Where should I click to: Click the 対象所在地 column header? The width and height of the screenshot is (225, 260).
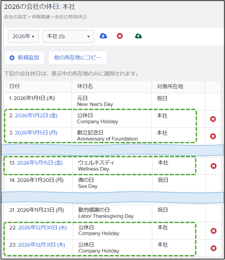(x=170, y=86)
